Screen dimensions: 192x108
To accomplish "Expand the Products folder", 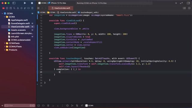I will (x=4, y=50).
